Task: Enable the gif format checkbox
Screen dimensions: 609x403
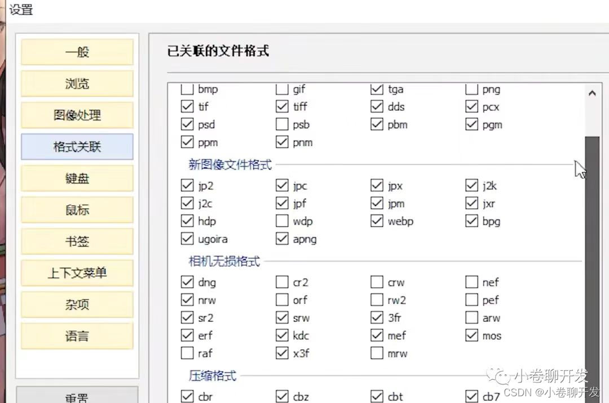Action: pyautogui.click(x=282, y=89)
